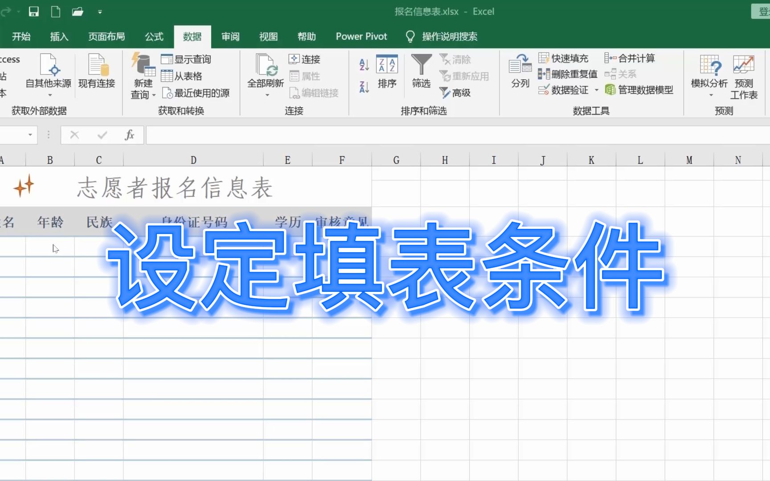Click the confirm checkmark in formula bar
Screen dimensions: 770x481
(102, 135)
